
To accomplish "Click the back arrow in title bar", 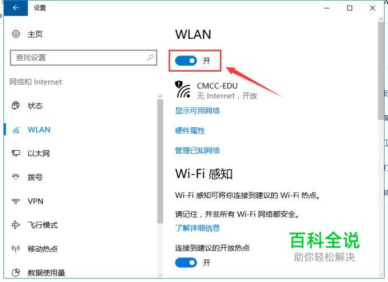I will tap(16, 8).
